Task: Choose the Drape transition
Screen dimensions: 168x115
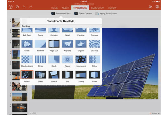Action: click(x=40, y=32)
